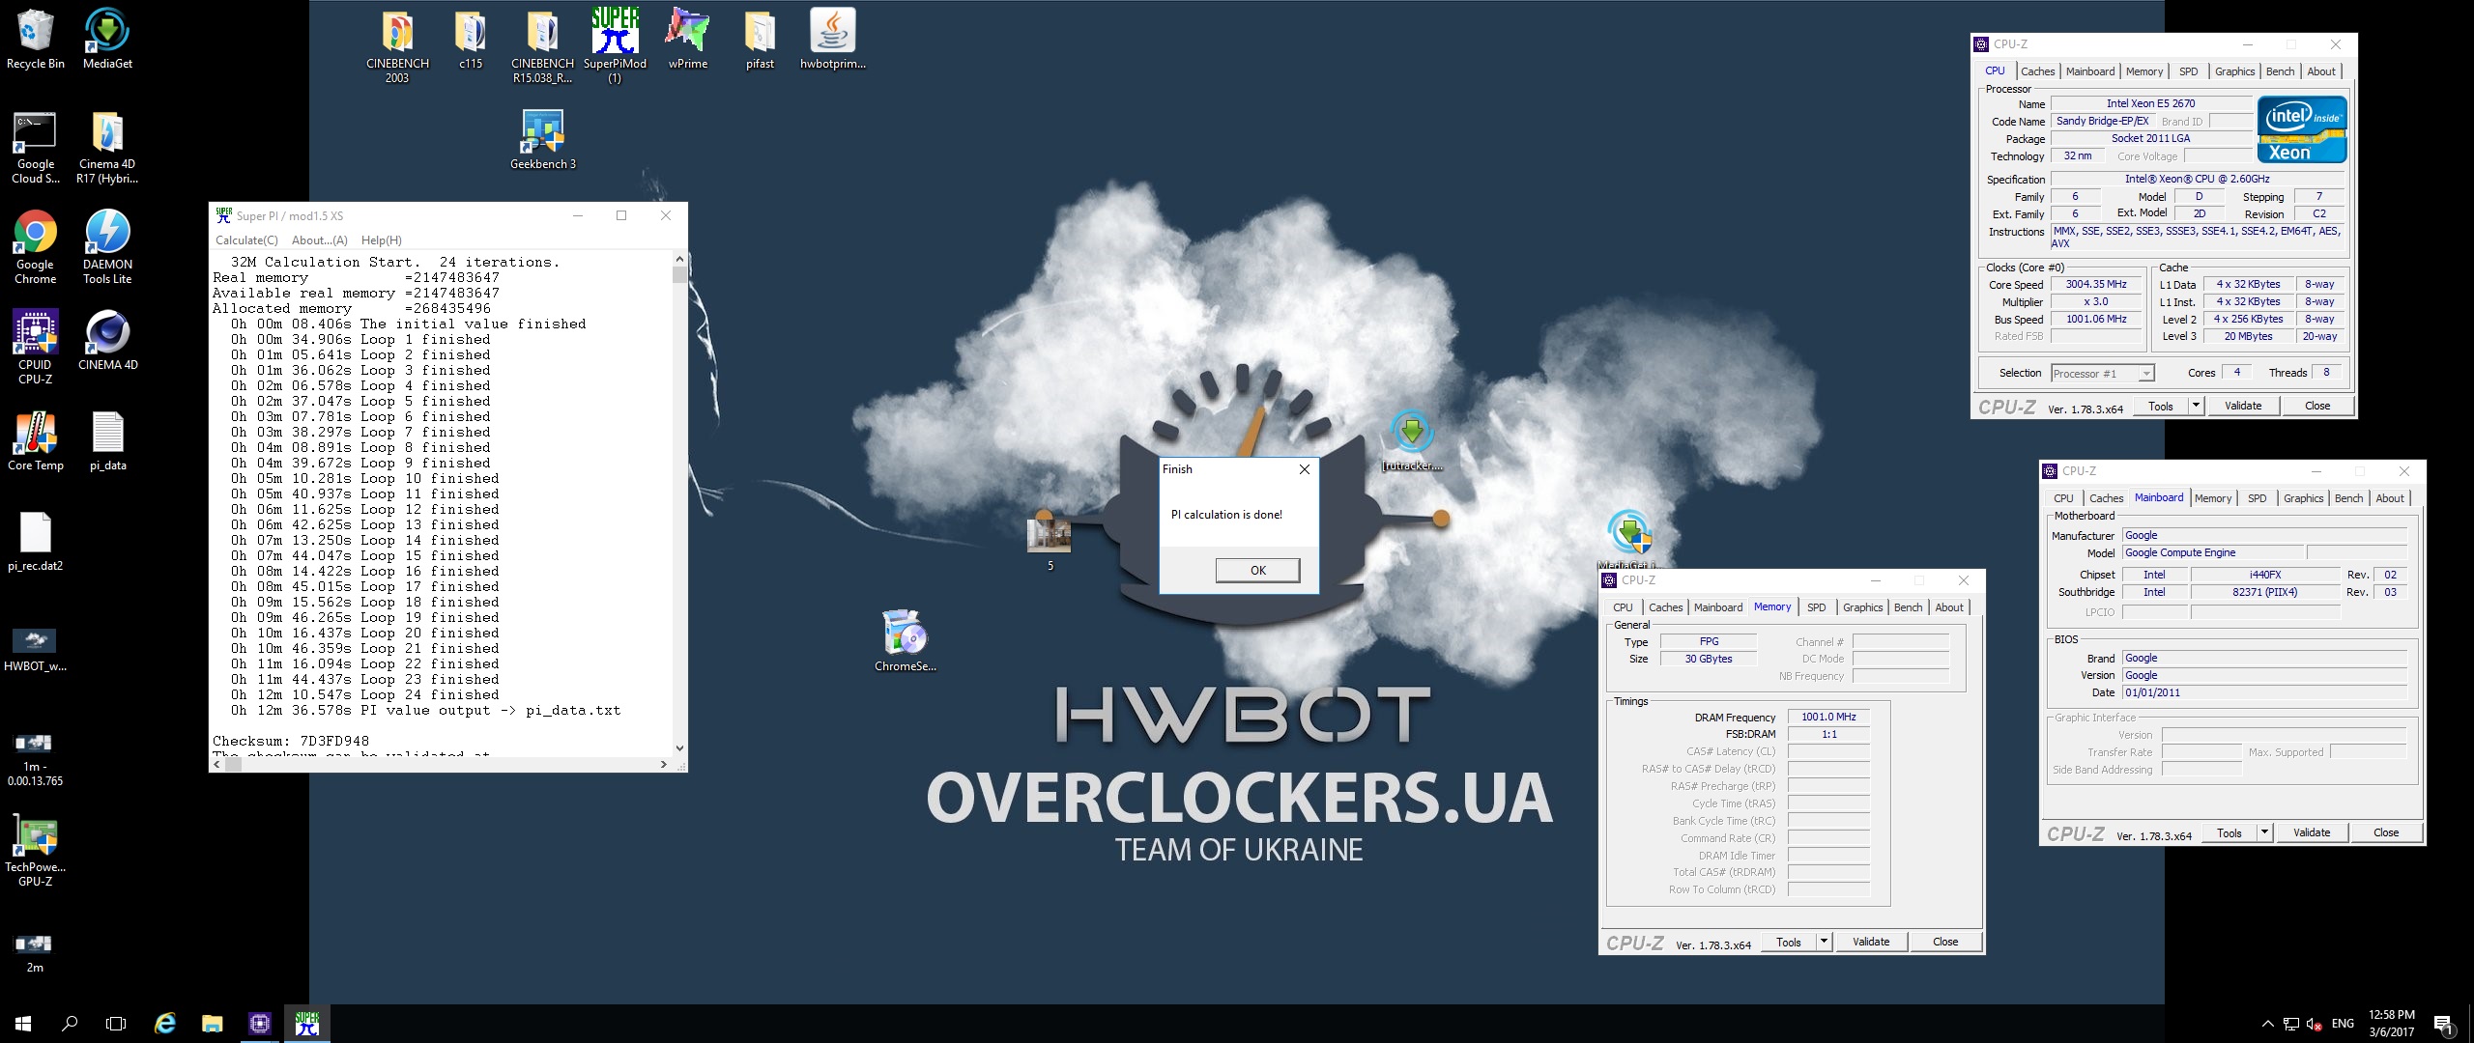2474x1043 pixels.
Task: Open Task View on the taskbar
Action: point(116,1024)
